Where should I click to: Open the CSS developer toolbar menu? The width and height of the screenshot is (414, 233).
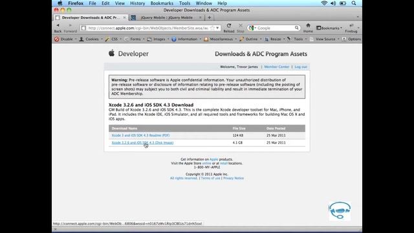pyautogui.click(x=113, y=39)
